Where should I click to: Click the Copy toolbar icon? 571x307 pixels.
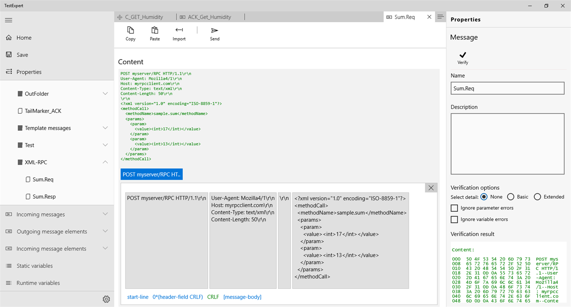[130, 31]
